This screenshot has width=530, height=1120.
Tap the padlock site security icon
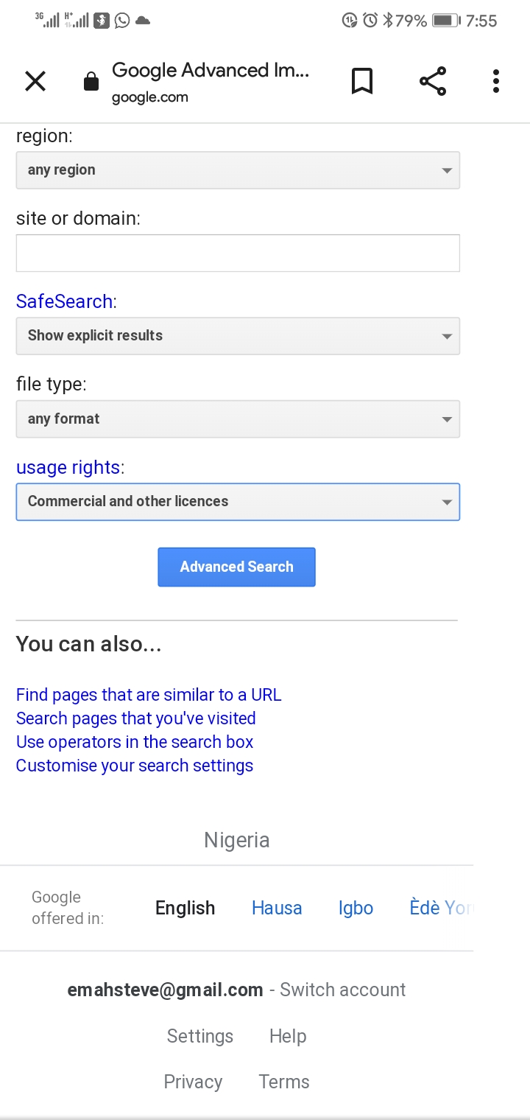pos(91,81)
